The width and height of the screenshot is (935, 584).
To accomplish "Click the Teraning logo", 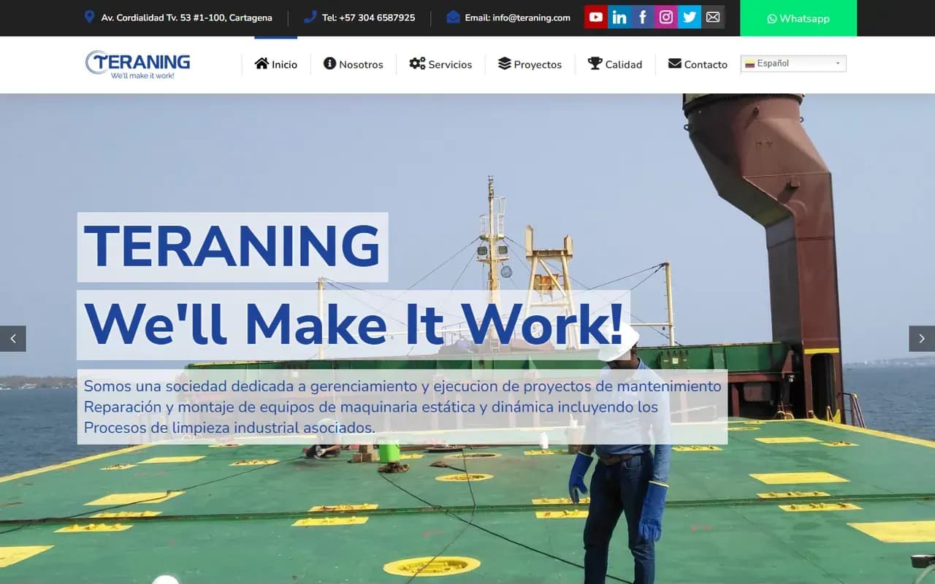I will click(x=138, y=64).
